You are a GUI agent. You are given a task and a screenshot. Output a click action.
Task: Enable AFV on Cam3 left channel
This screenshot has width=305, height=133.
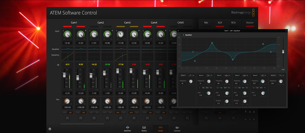pyautogui.click(x=118, y=112)
